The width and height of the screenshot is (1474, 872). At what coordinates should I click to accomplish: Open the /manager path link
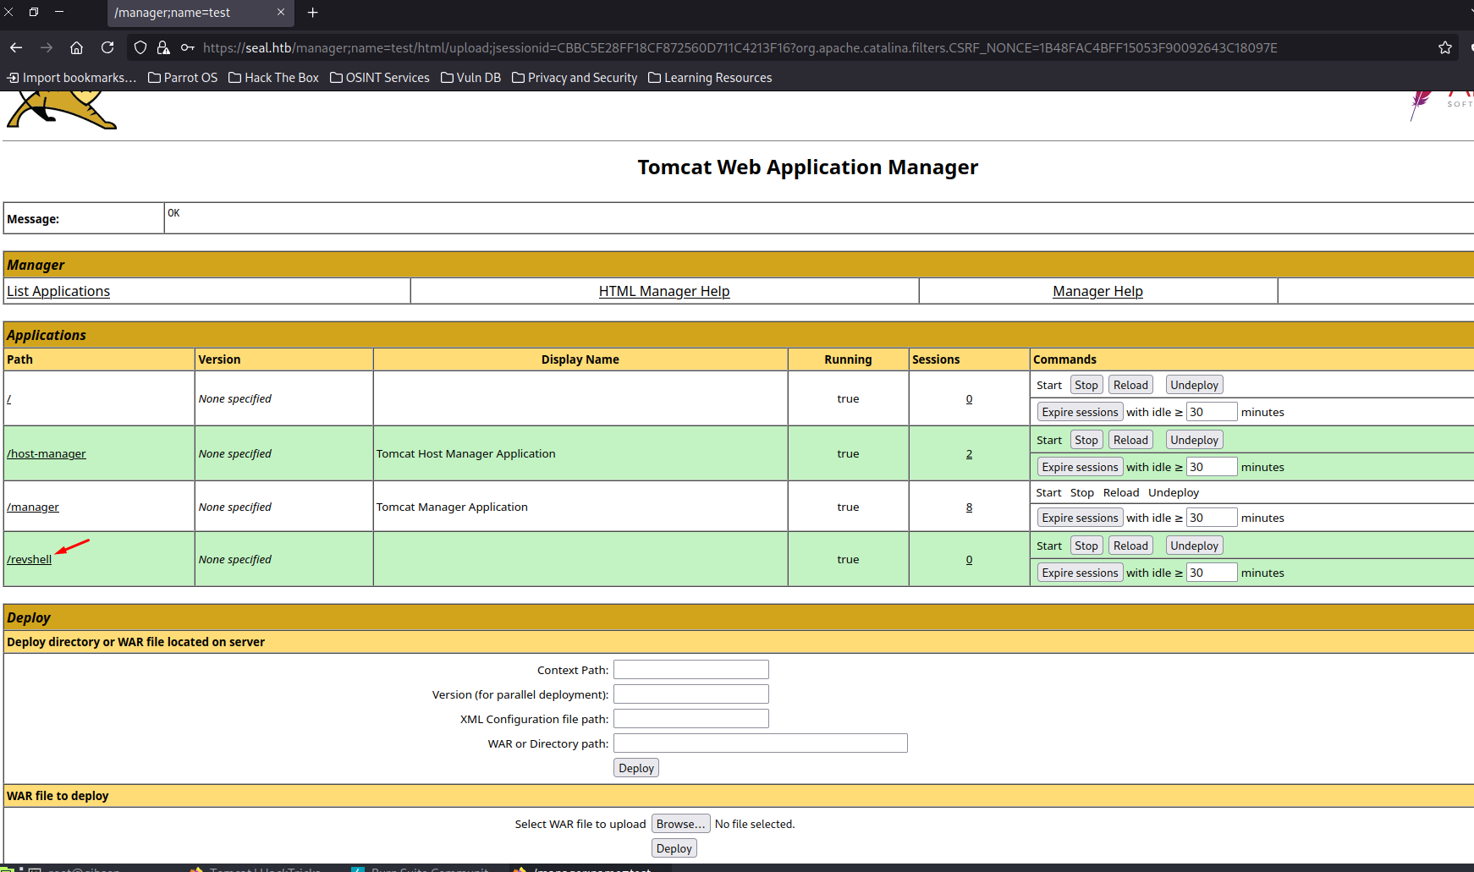(33, 507)
